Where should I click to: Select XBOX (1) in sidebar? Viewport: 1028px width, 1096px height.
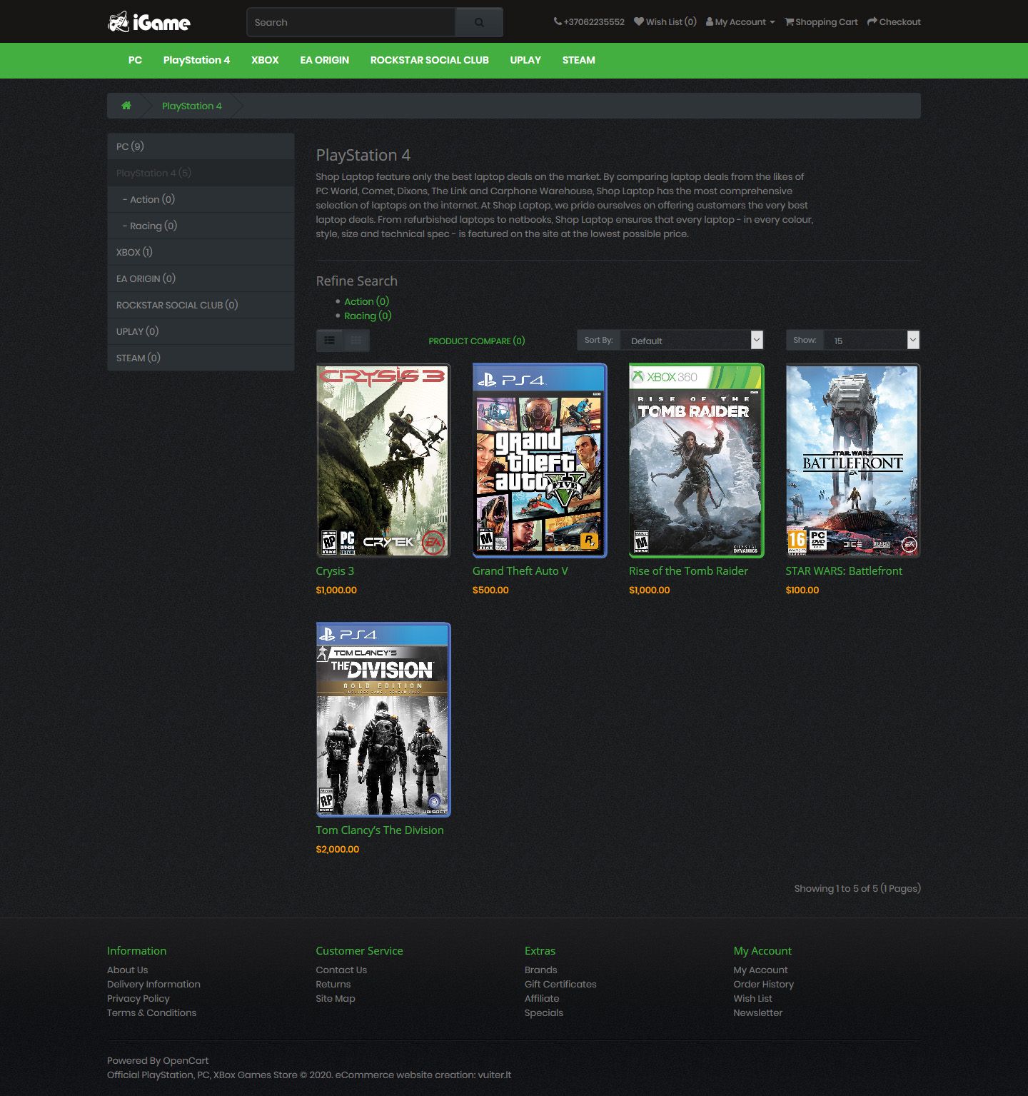(x=201, y=252)
